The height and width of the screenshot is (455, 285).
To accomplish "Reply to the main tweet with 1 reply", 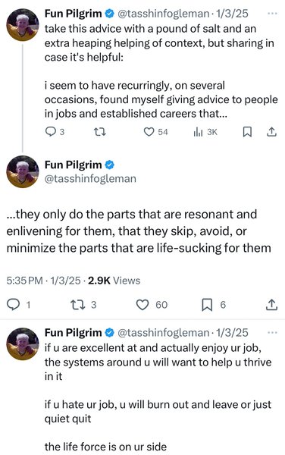I will point(18,305).
